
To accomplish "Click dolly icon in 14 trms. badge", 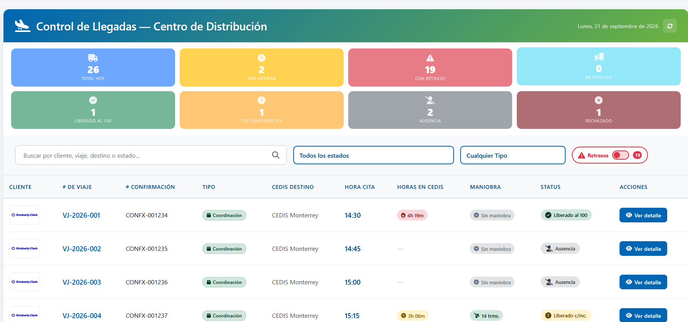I will click(477, 316).
